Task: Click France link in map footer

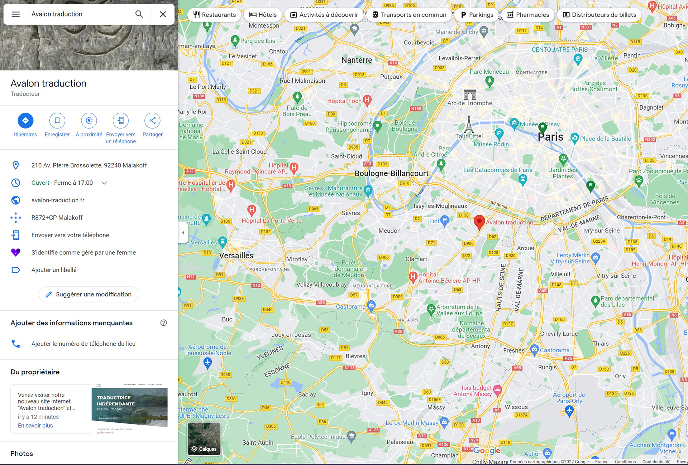Action: pos(602,462)
